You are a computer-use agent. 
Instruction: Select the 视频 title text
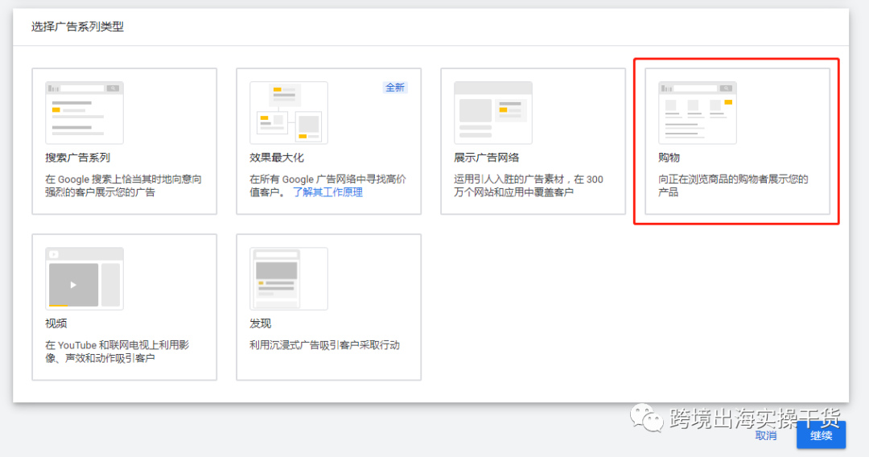tap(56, 323)
